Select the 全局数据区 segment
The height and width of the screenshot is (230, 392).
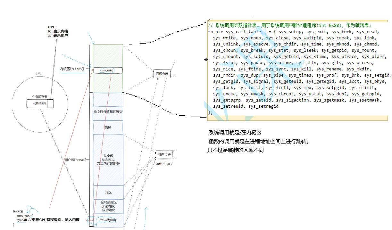(108, 206)
